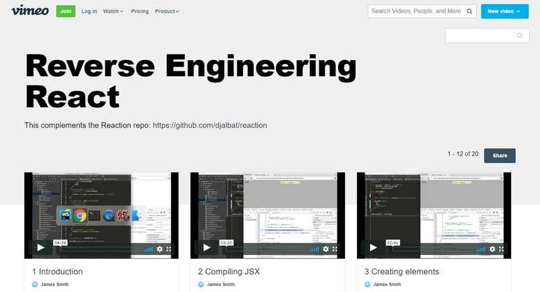The width and height of the screenshot is (540, 292).
Task: Click the showcase search box magnifier icon
Action: 520,36
